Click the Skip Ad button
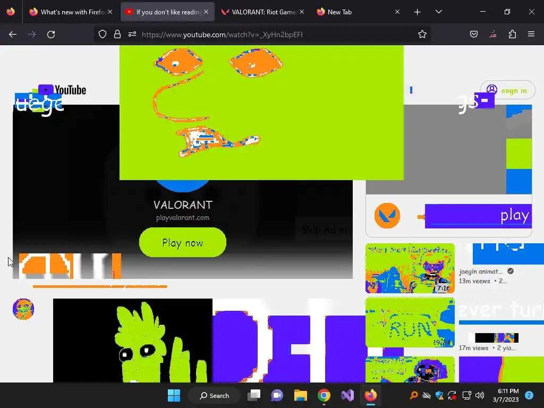The height and width of the screenshot is (408, 544). (x=324, y=229)
